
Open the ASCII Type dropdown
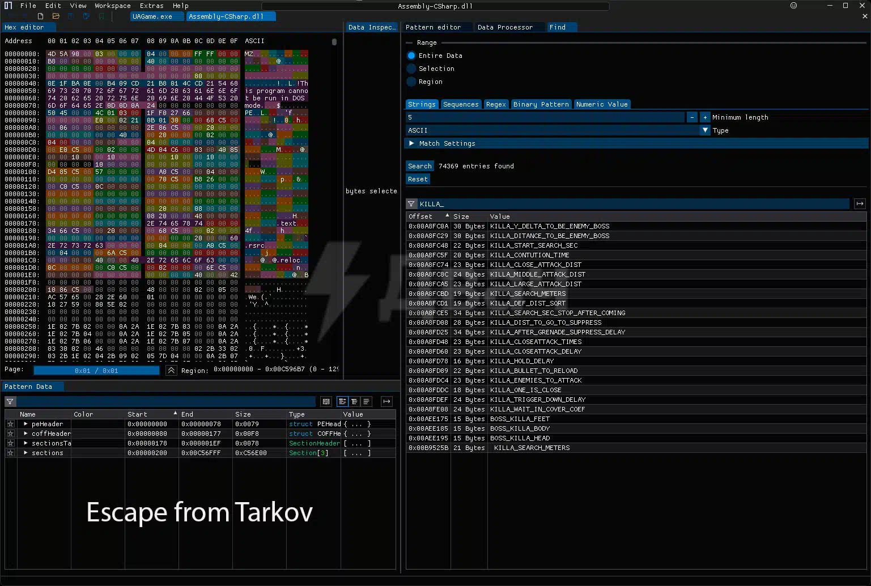pyautogui.click(x=705, y=130)
